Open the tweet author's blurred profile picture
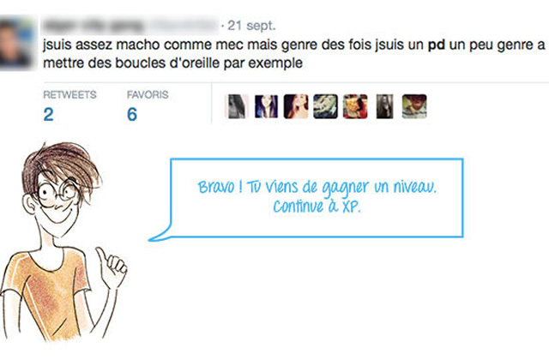549x360 pixels. tap(17, 43)
